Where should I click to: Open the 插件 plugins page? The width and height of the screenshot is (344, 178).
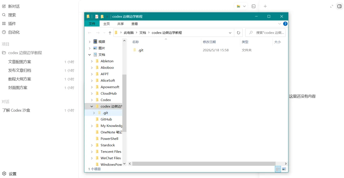[x=9, y=23]
